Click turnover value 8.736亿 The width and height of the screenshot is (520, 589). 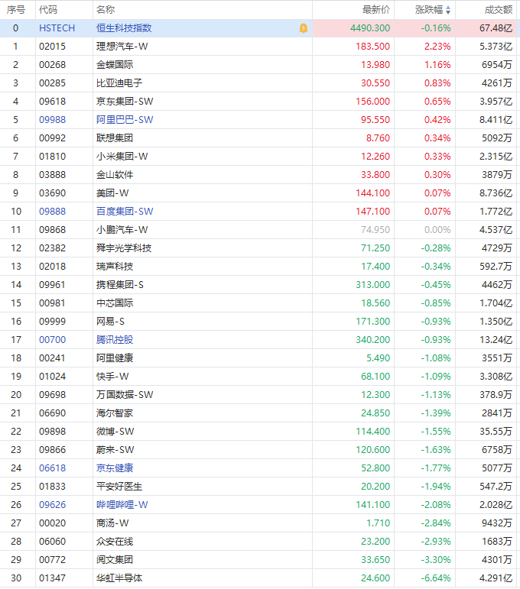click(x=496, y=193)
